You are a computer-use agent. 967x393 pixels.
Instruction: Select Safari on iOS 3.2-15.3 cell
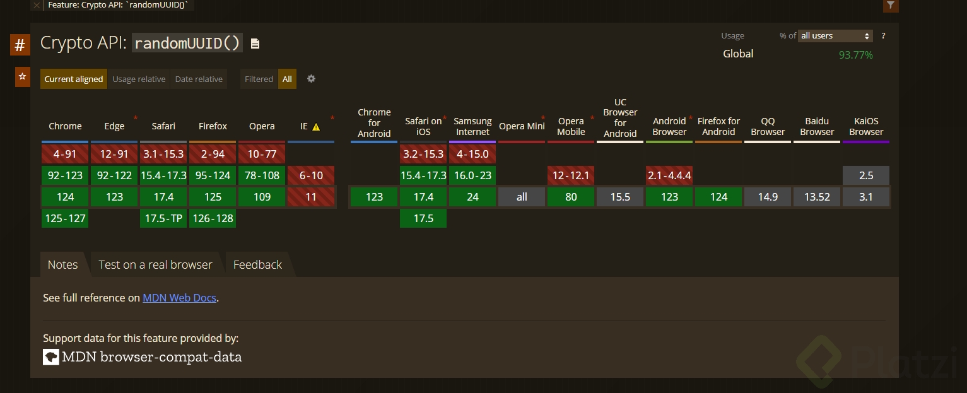423,154
